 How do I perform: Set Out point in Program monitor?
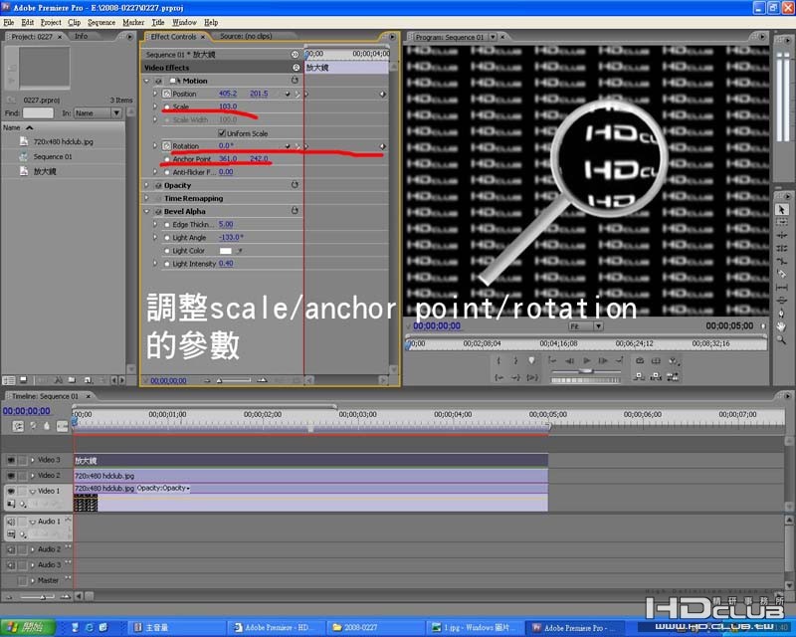click(x=515, y=360)
